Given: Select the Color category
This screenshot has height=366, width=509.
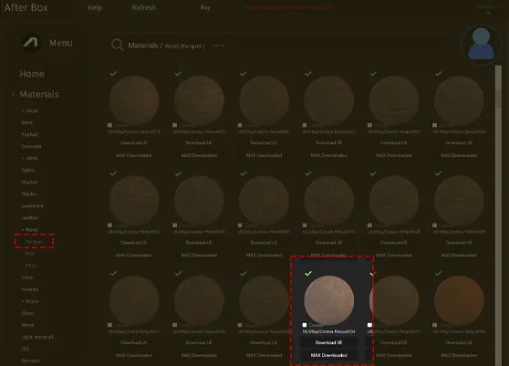Looking at the screenshot, I should point(27,277).
